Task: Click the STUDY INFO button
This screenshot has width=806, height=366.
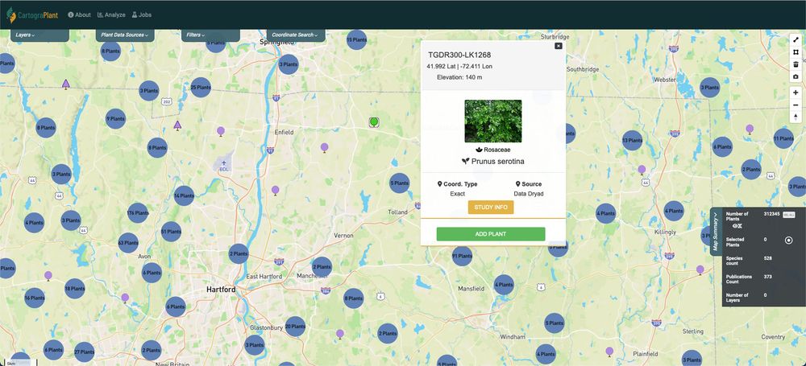Action: tap(490, 208)
